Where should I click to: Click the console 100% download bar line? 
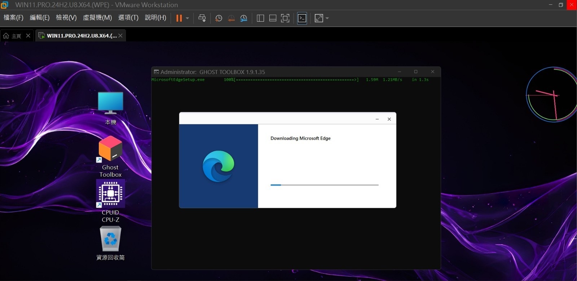pos(291,80)
